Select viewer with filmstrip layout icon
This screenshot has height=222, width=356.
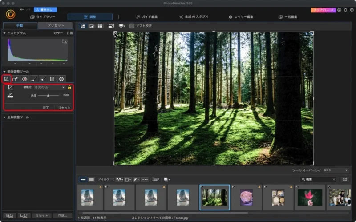pos(83,26)
